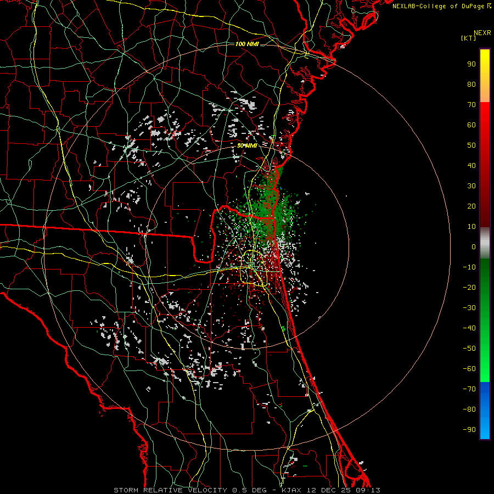The image size is (494, 494).
Task: Click the -40 value on velocity scale
Action: [469, 328]
